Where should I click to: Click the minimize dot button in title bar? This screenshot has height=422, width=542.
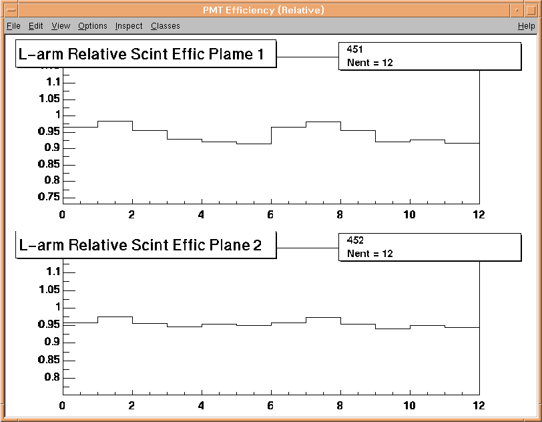[517, 10]
